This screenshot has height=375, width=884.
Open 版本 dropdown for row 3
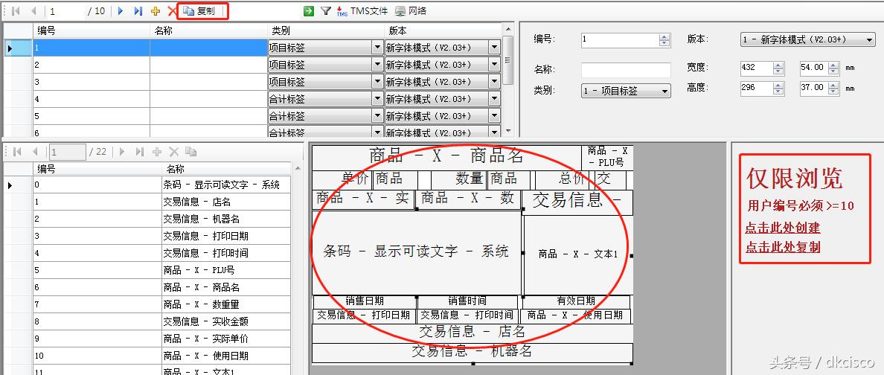click(x=494, y=82)
